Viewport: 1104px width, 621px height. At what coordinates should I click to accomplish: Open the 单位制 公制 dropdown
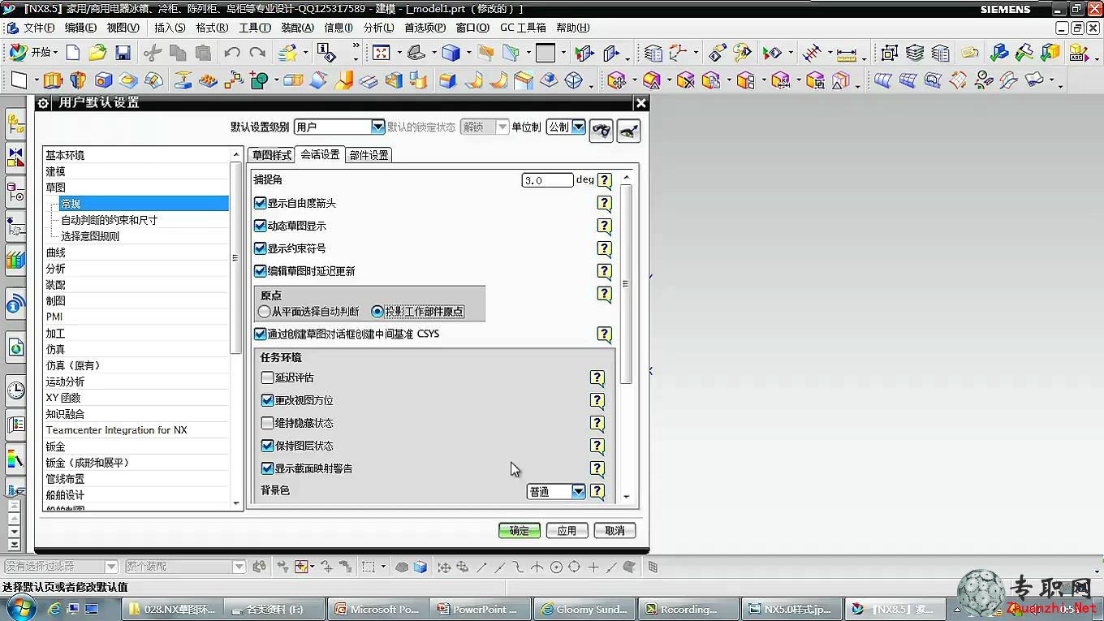[x=566, y=127]
